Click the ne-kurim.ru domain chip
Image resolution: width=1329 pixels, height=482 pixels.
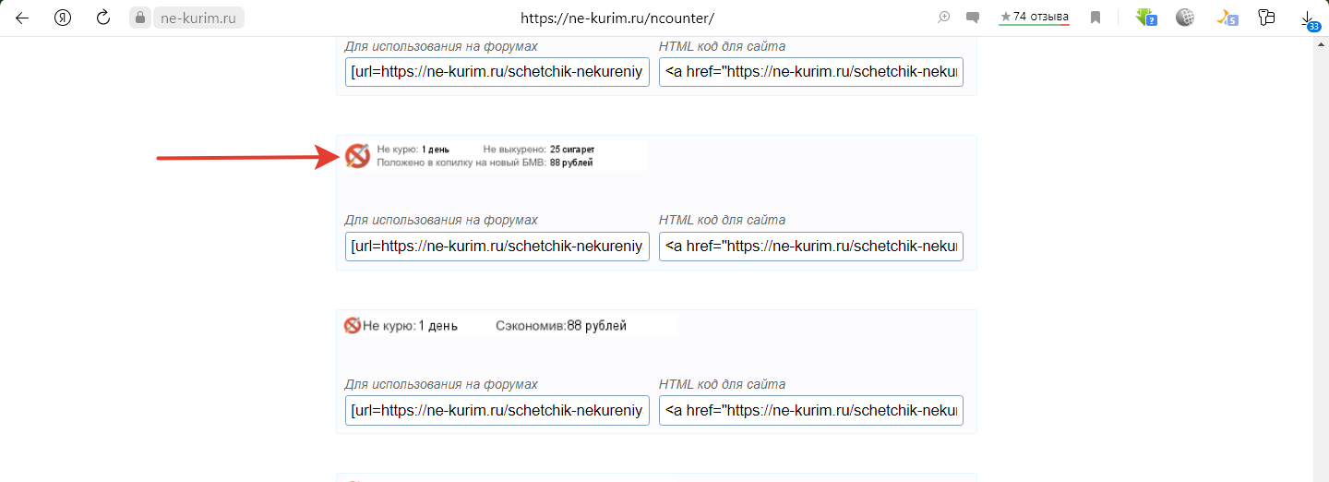[198, 18]
